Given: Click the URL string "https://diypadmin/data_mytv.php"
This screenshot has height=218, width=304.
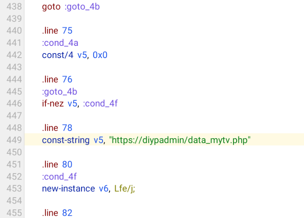Looking at the screenshot, I should [x=180, y=140].
